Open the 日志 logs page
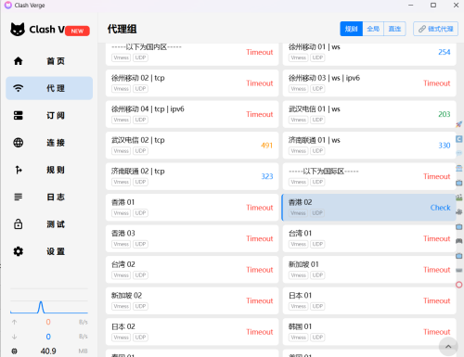Image resolution: width=464 pixels, height=357 pixels. tap(49, 197)
